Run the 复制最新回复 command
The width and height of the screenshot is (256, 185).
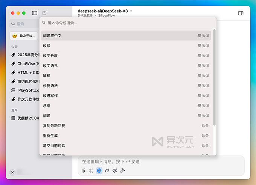coord(126,126)
